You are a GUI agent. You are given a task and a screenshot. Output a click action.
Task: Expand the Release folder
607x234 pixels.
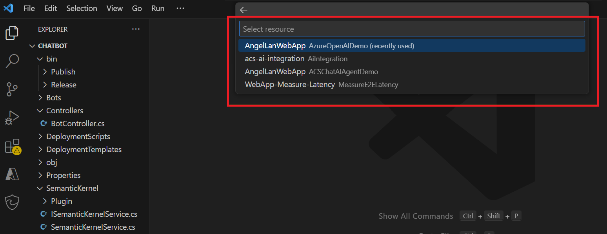click(x=45, y=85)
